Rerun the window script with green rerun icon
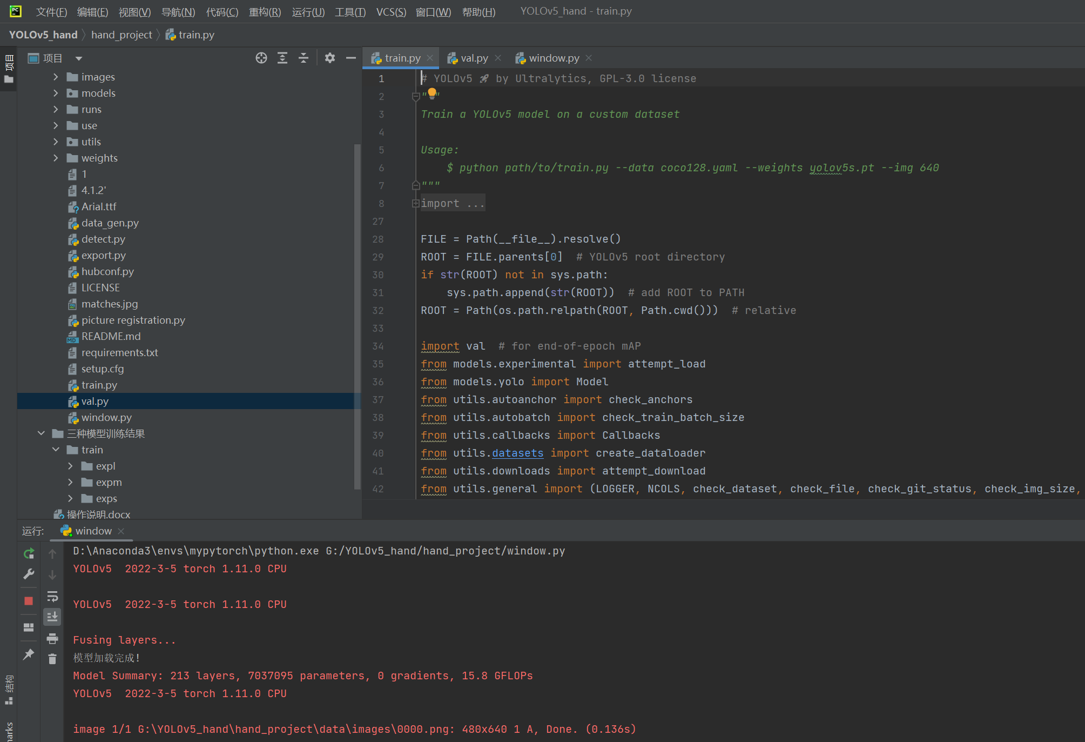This screenshot has height=742, width=1085. click(x=29, y=553)
